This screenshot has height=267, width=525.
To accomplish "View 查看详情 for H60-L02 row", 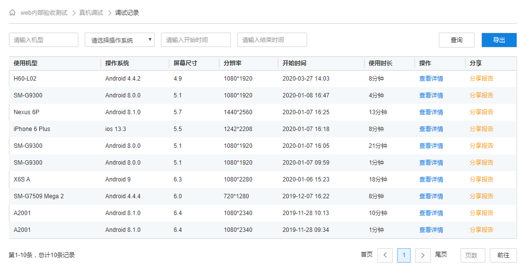I will pos(431,79).
